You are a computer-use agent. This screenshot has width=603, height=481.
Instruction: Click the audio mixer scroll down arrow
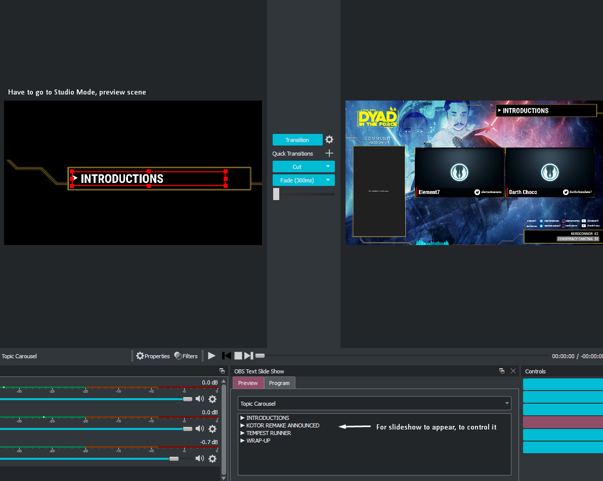(224, 478)
